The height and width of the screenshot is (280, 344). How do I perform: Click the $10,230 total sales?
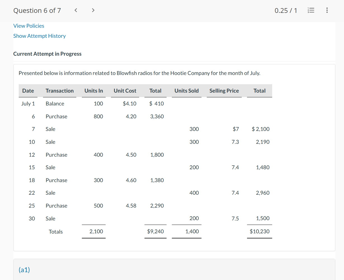(x=260, y=231)
